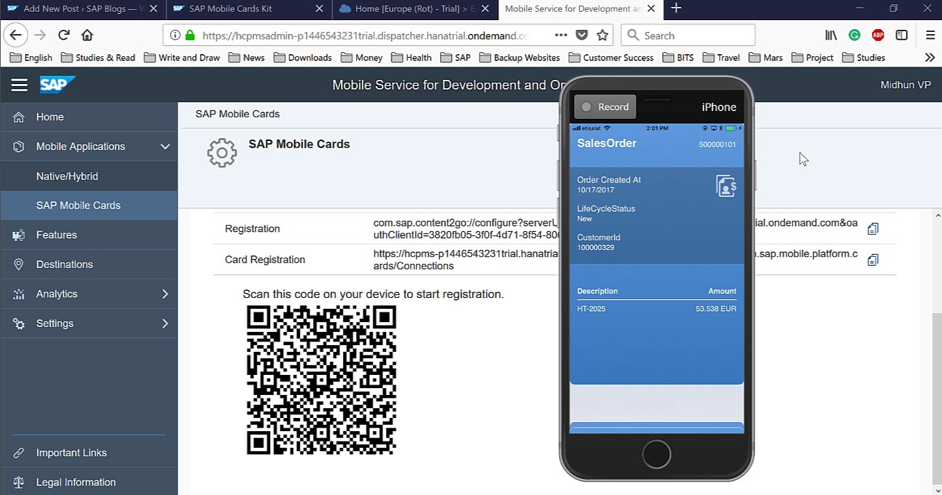Open the browser home page
Image resolution: width=942 pixels, height=495 pixels.
pyautogui.click(x=87, y=35)
